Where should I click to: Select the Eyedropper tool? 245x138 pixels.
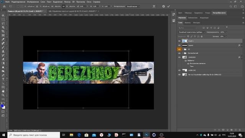coord(3,39)
